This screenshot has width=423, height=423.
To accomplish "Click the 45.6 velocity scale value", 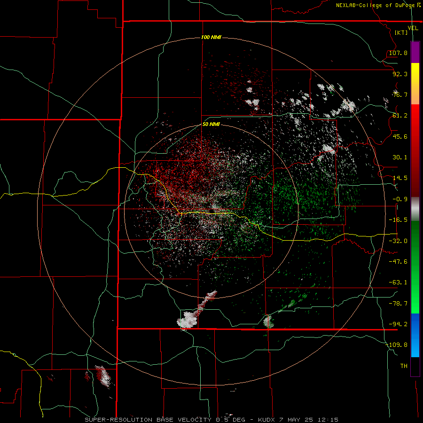I will pyautogui.click(x=400, y=136).
